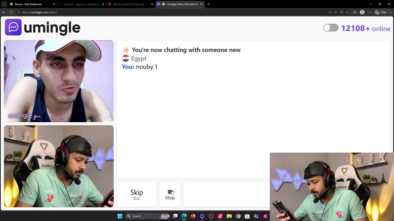
Task: Open TikTok app from the taskbar
Action: [220, 216]
